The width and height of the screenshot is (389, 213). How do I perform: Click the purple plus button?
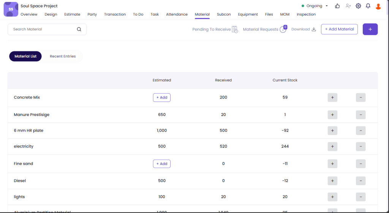pos(370,29)
